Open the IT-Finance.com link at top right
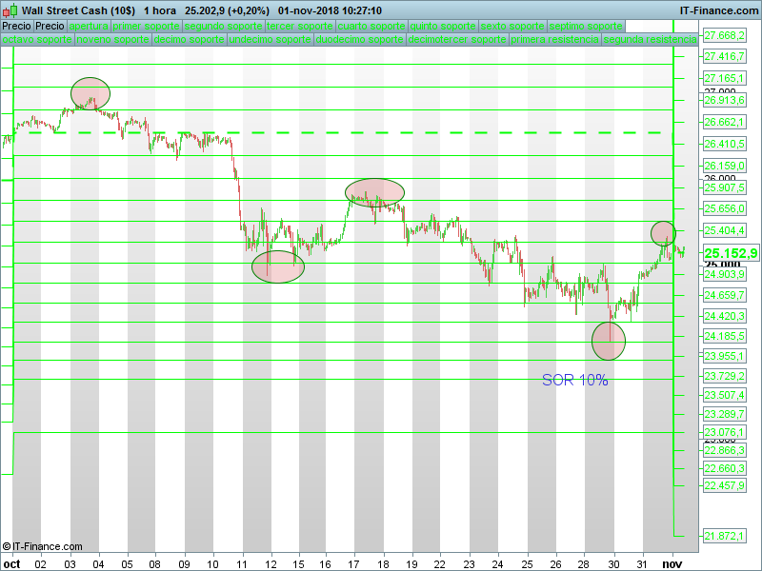762x571 pixels. [717, 10]
